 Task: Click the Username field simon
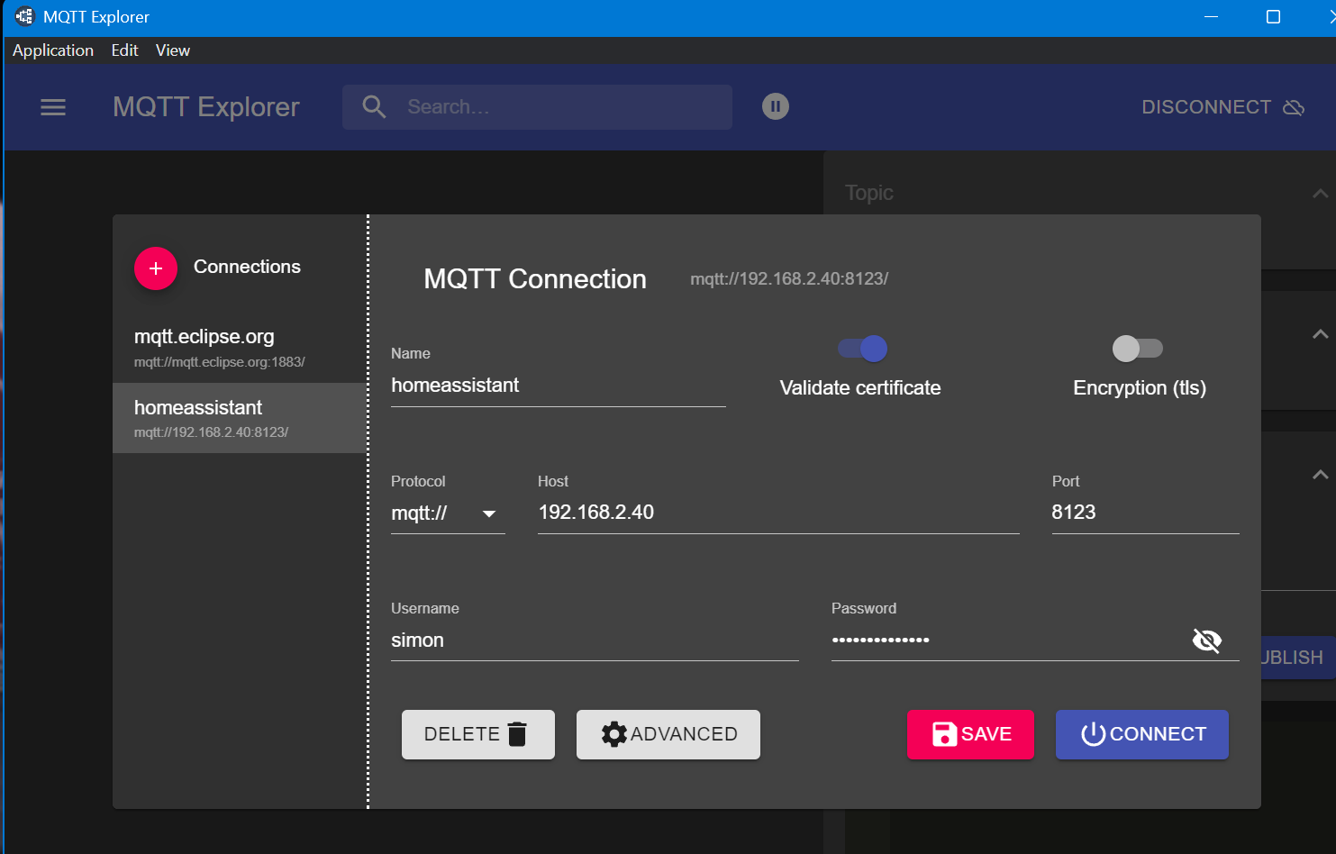click(x=595, y=641)
